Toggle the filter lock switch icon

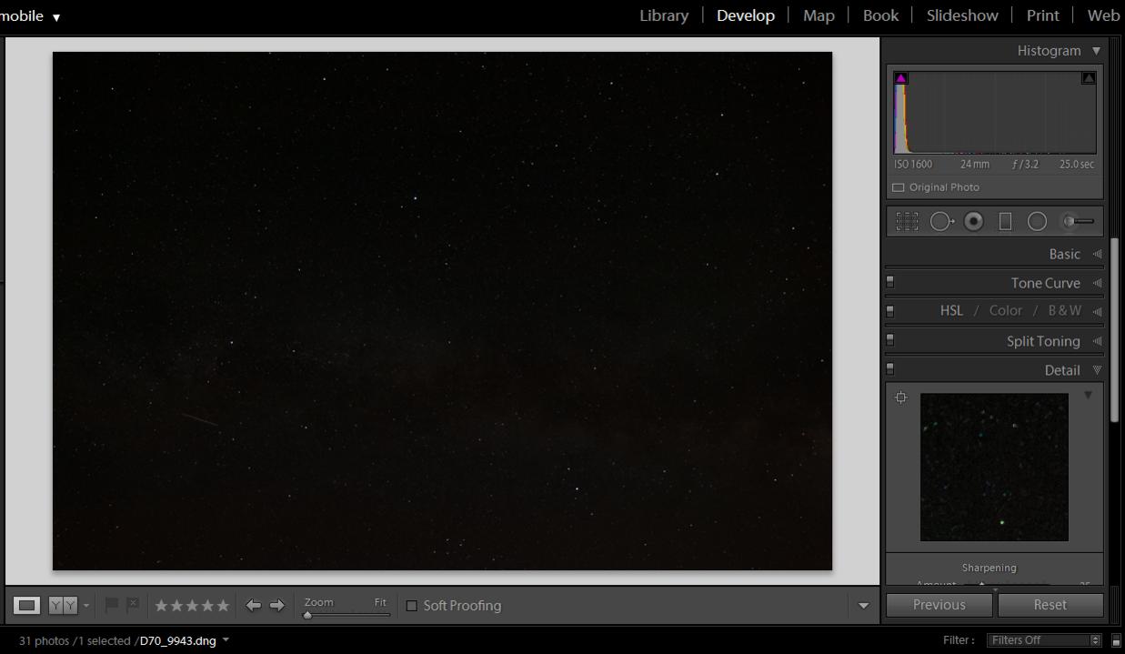1116,640
